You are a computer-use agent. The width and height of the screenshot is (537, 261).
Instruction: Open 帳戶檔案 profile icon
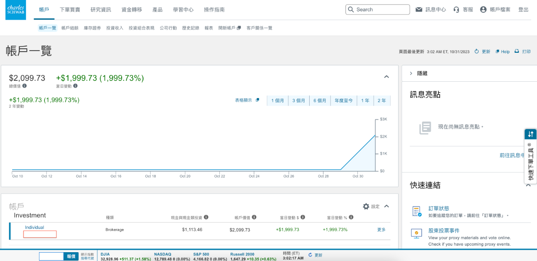click(483, 10)
